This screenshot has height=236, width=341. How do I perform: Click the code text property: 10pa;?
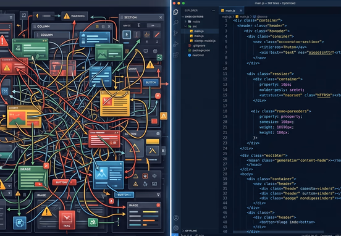275,85
